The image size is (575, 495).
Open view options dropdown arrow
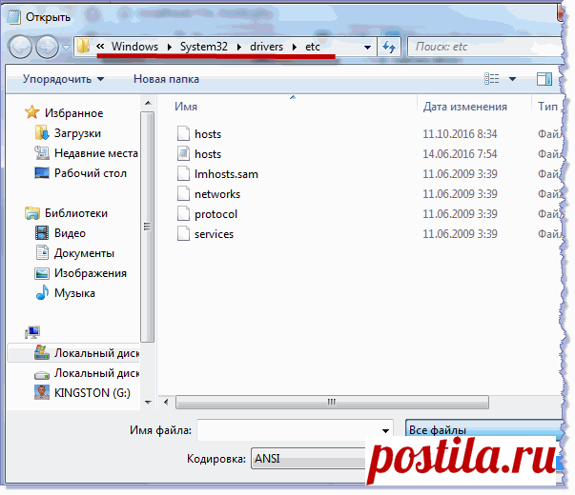pos(512,79)
